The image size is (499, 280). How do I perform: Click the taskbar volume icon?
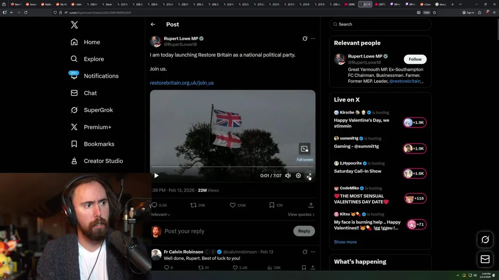point(475,275)
